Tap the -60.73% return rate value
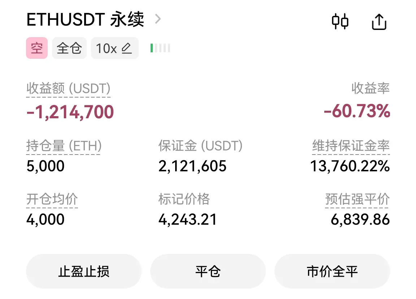 point(357,111)
